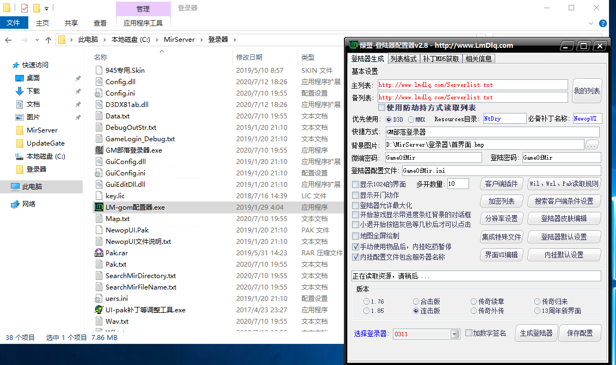This screenshot has height=365, width=616.
Task: Switch to the 补丁MD5获取 tab
Action: (x=441, y=59)
